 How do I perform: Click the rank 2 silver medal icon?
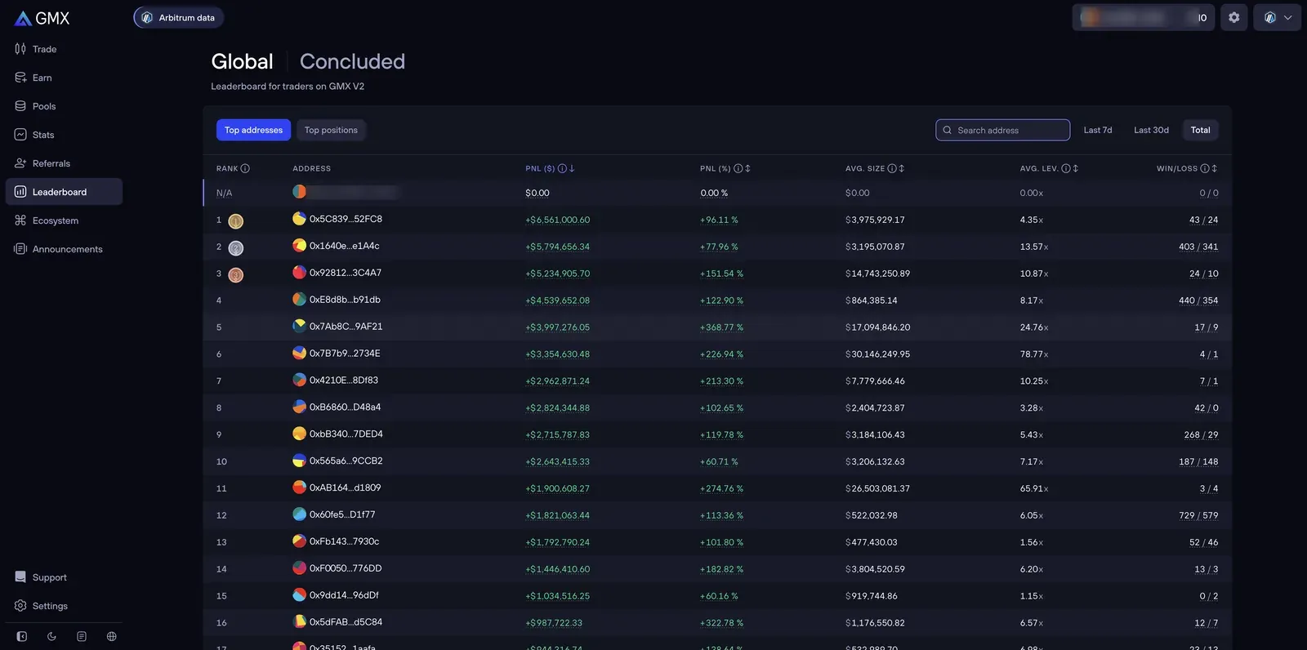tap(235, 247)
